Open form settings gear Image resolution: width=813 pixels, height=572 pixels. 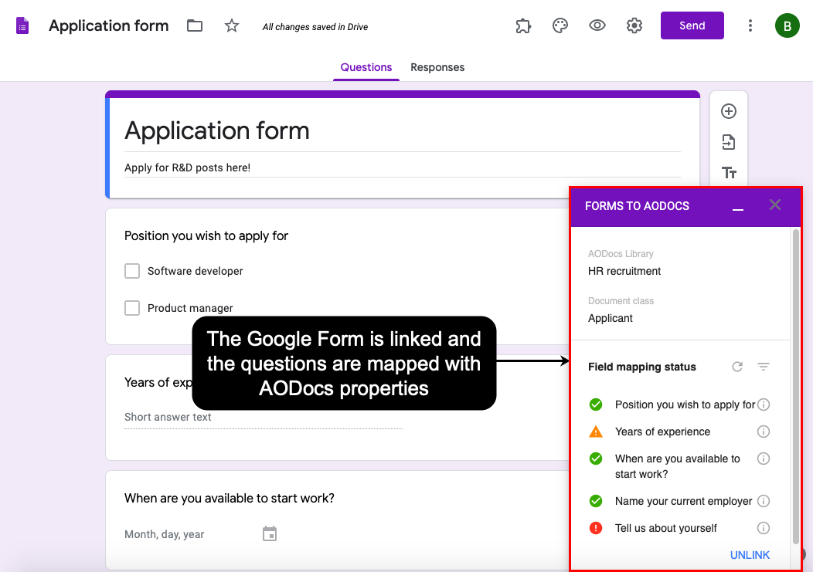coord(634,25)
